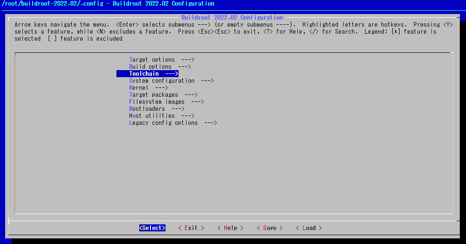Open the Bootloaders submenu

click(157, 108)
